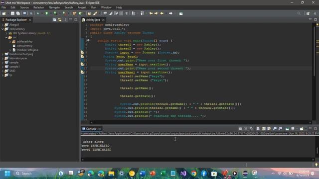Expand JRE System Library node

[x=6, y=33]
